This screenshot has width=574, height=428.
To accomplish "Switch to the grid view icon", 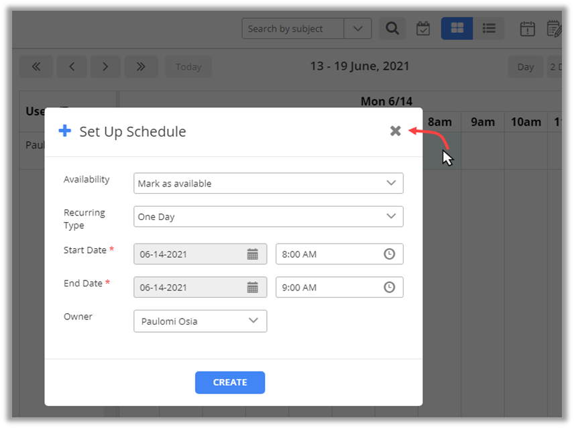I will (x=457, y=28).
